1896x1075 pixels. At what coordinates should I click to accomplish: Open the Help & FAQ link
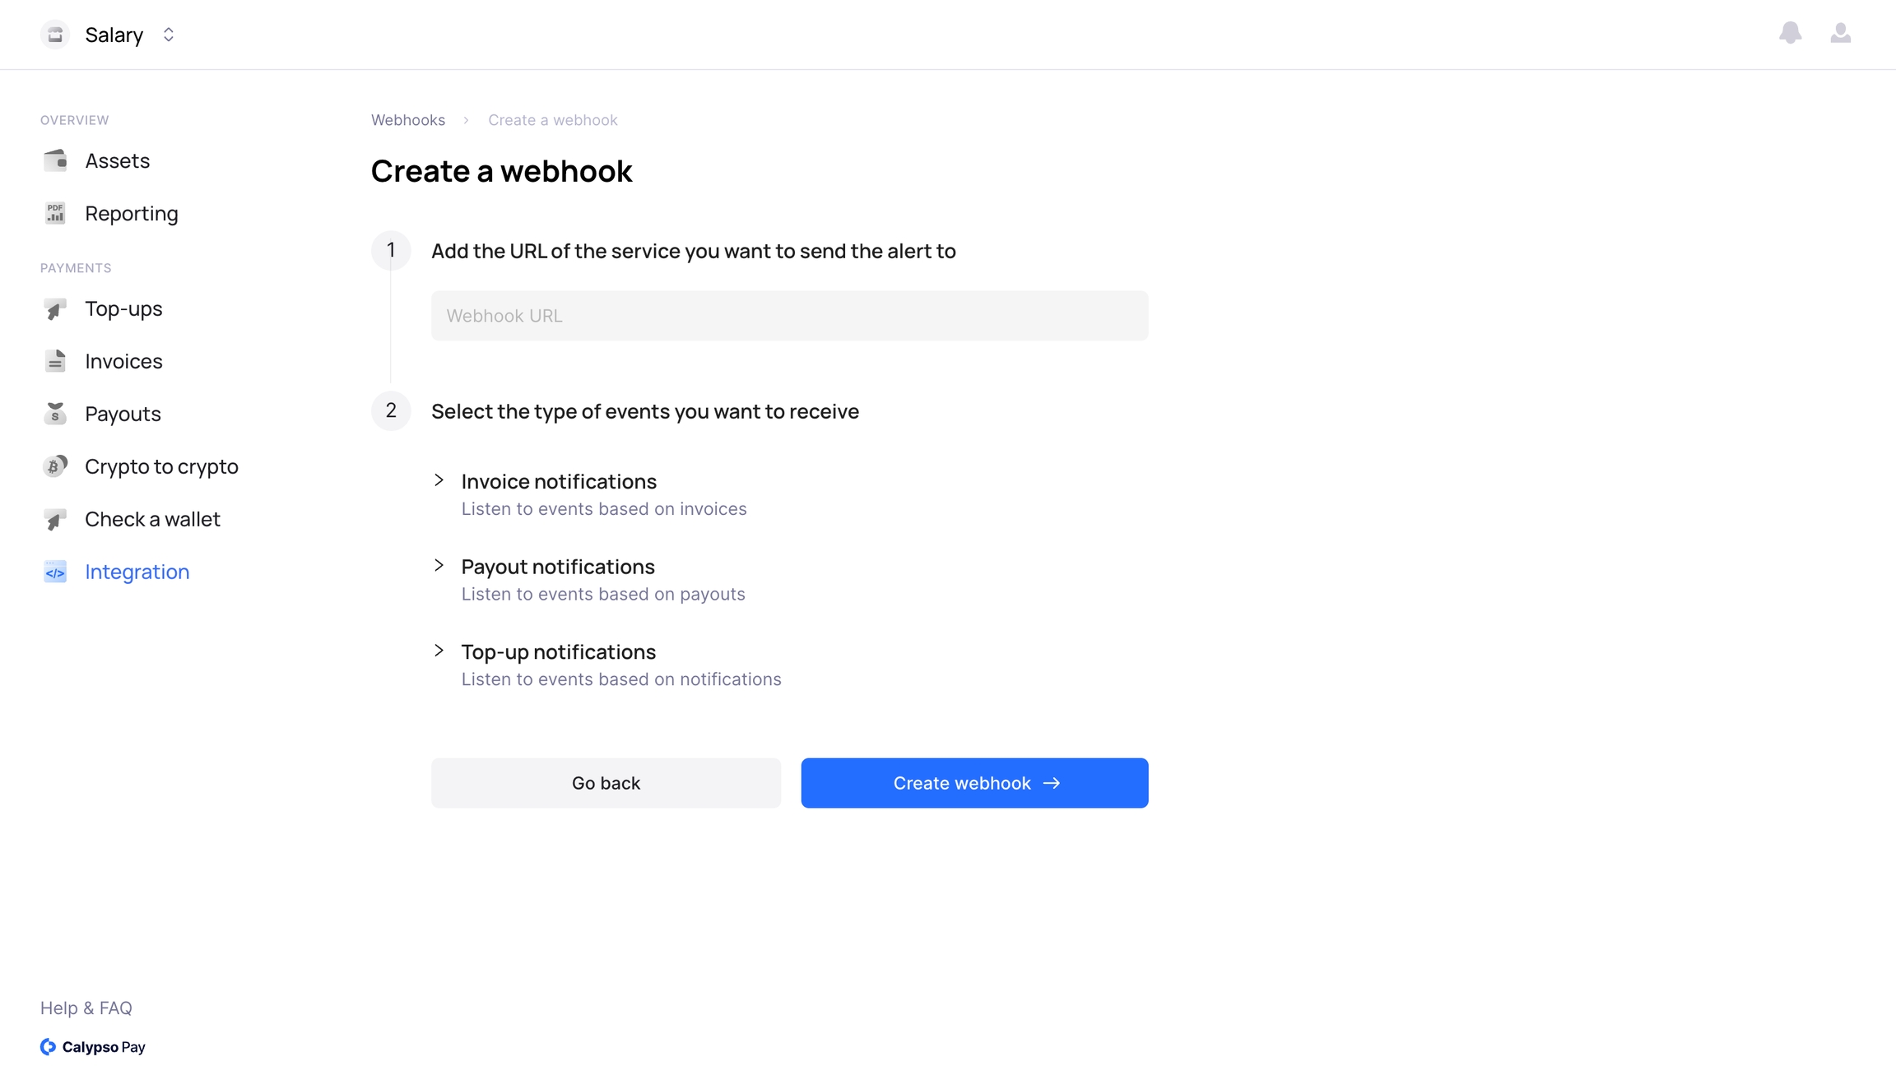(x=86, y=1008)
